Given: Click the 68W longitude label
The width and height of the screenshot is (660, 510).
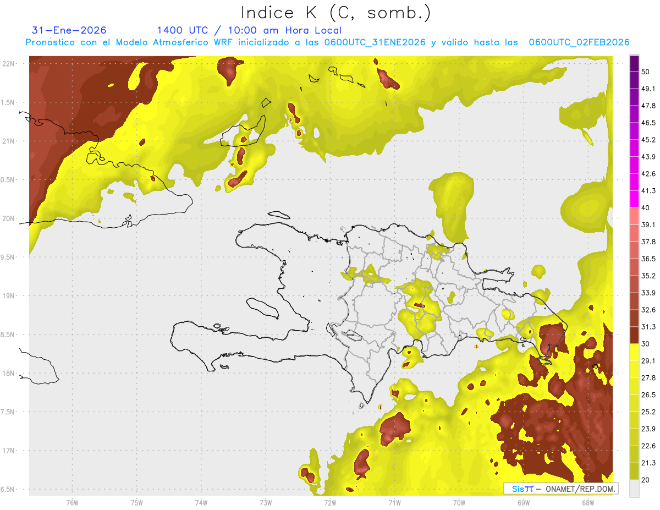Looking at the screenshot, I should click(x=587, y=502).
